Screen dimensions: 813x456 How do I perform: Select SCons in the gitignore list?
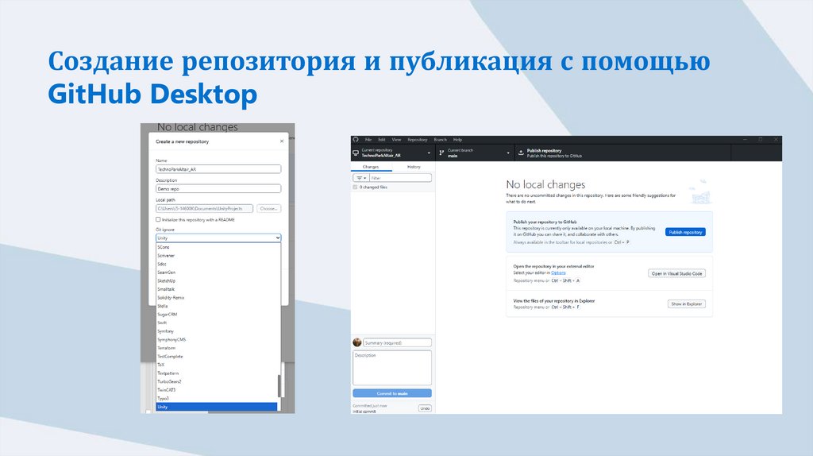(x=217, y=247)
